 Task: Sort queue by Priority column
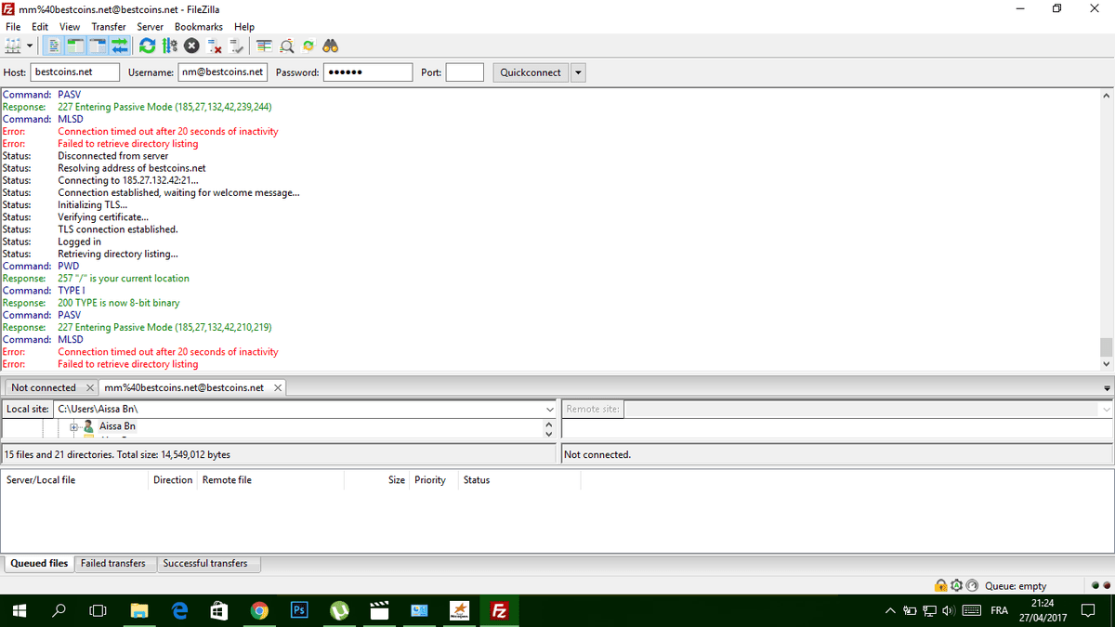tap(434, 480)
